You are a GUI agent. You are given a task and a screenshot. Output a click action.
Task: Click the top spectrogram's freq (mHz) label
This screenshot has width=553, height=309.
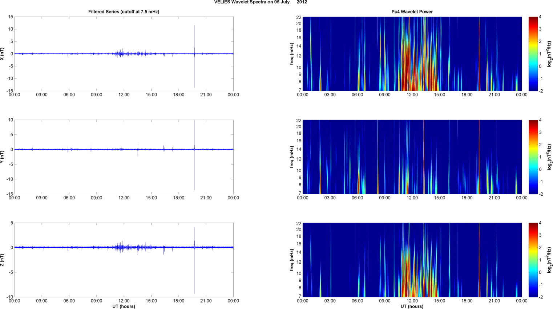click(x=292, y=54)
